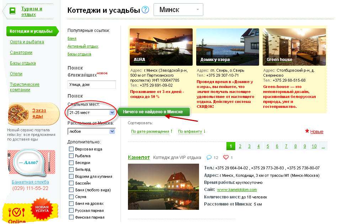The height and width of the screenshot is (224, 343).
Task: Click the pizza Заказ еды icon
Action: click(18, 113)
